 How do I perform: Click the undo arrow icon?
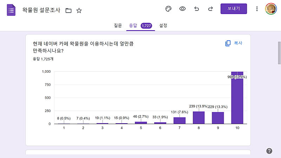[196, 9]
